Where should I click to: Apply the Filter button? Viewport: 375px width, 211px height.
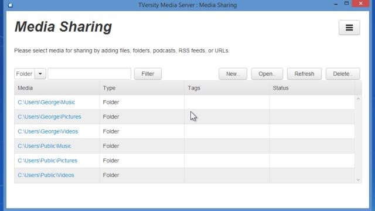click(x=148, y=74)
